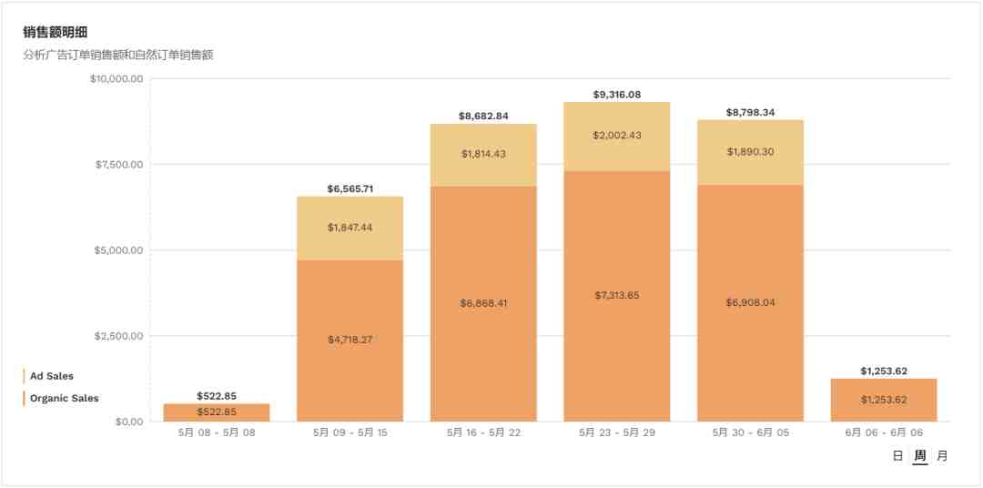Select the $6,868.41 organic sales segment
This screenshot has width=983, height=488.
click(x=483, y=303)
